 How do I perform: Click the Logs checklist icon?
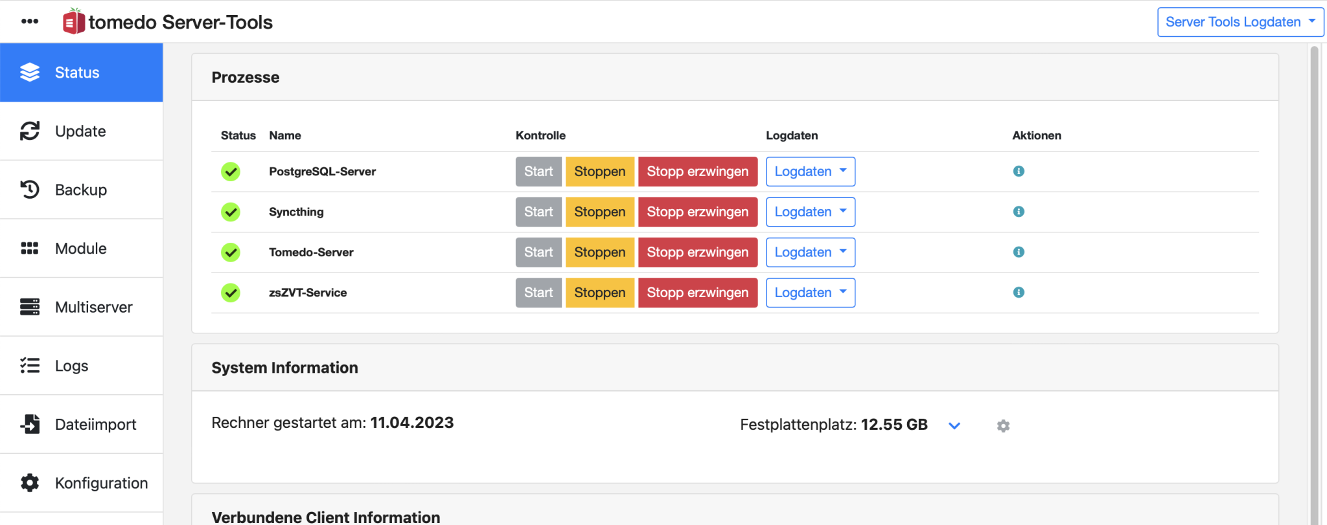[x=30, y=366]
